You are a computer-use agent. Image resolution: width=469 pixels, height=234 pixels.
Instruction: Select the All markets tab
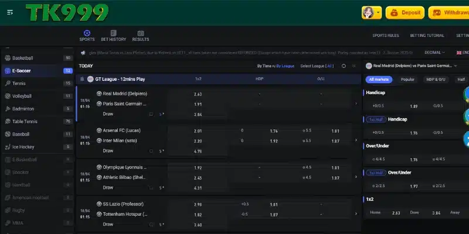[x=379, y=80]
